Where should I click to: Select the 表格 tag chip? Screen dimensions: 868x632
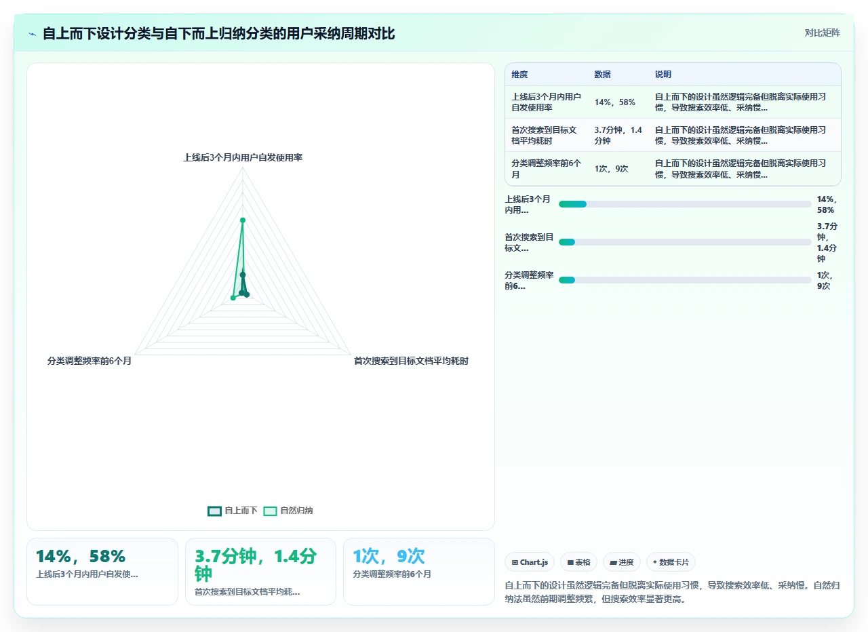(x=578, y=562)
